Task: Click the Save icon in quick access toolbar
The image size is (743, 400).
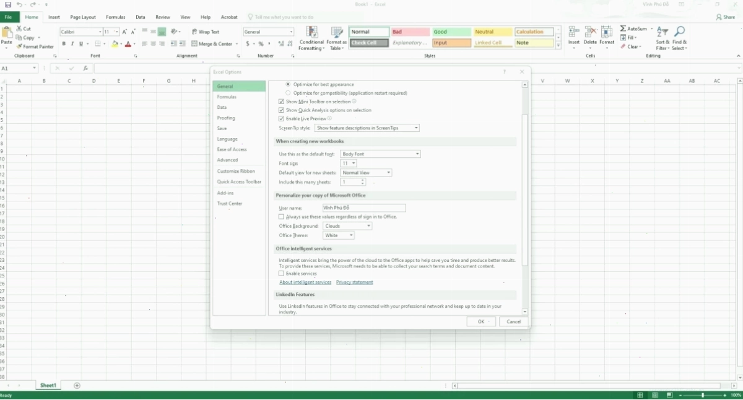Action: coord(7,4)
